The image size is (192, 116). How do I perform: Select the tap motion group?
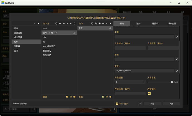point(59,42)
